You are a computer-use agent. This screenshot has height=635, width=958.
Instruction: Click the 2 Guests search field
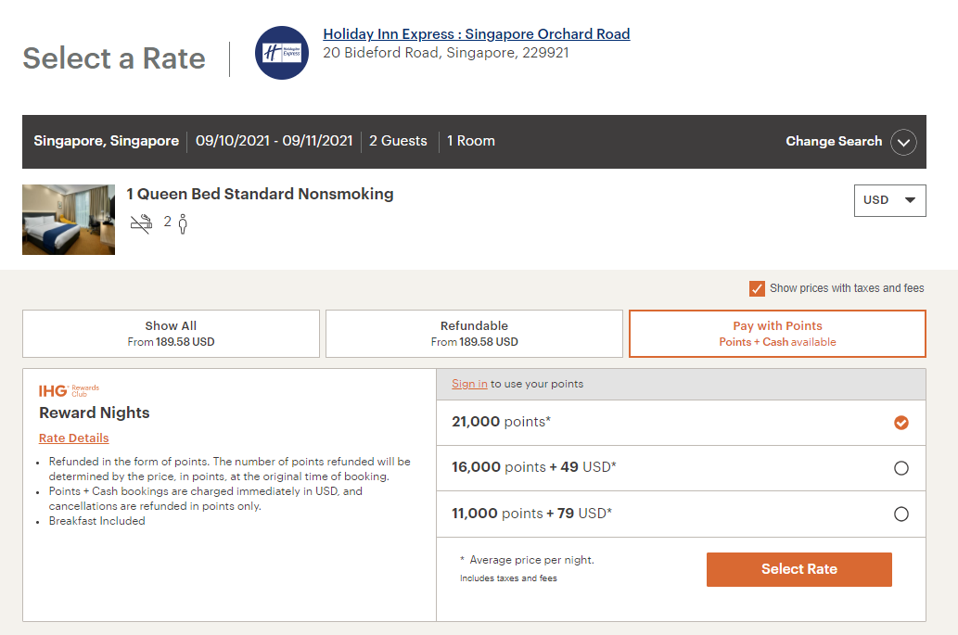(x=398, y=141)
